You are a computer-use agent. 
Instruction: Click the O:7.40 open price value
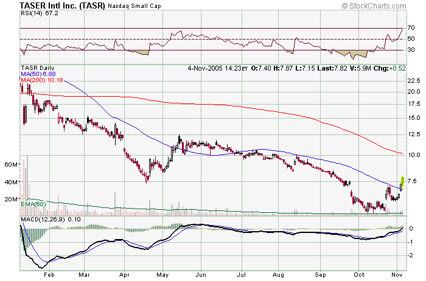pos(261,68)
